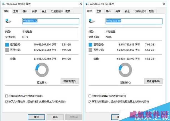170x121 pixels.
Task: Click the drive icon in left dialog title bar
Action: click(4, 4)
